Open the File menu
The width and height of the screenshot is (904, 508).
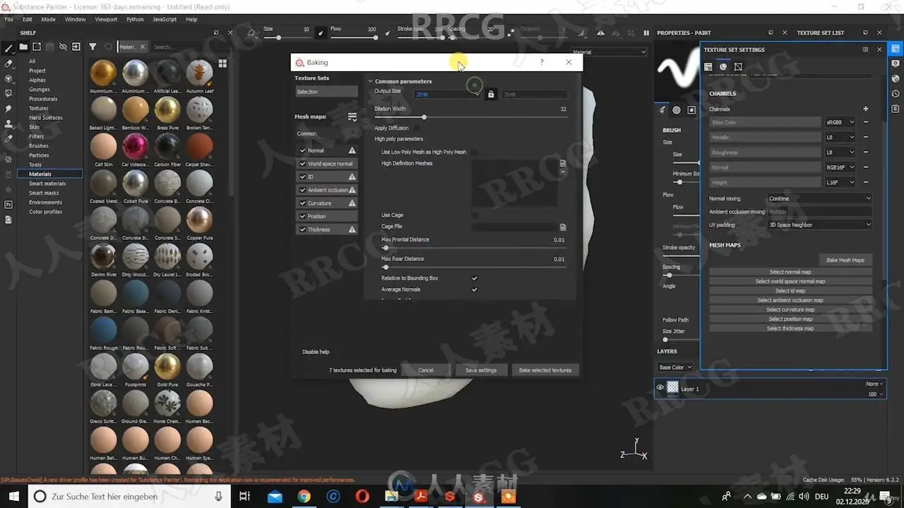click(9, 20)
